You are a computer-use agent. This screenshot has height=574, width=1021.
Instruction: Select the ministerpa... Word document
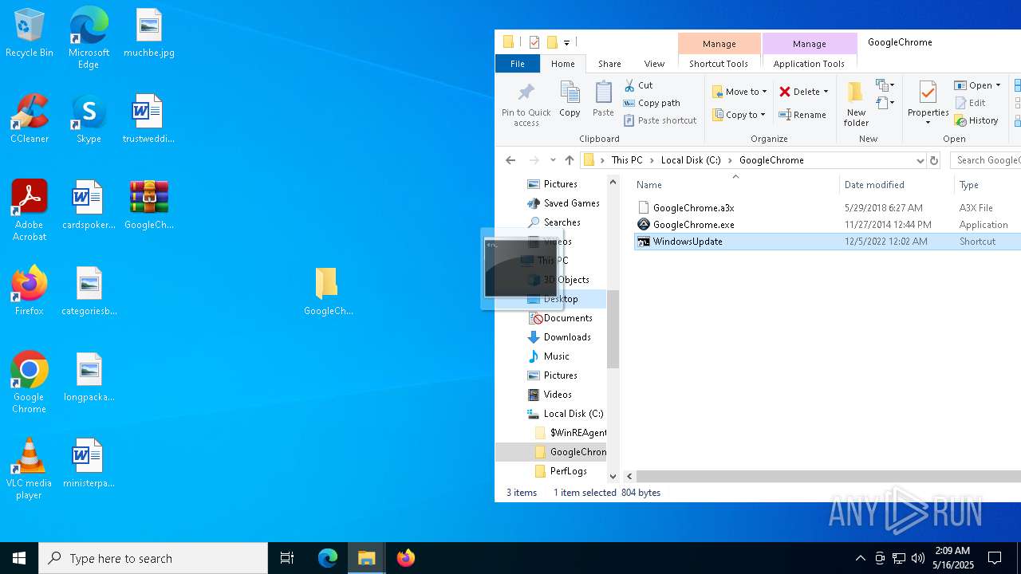89,463
